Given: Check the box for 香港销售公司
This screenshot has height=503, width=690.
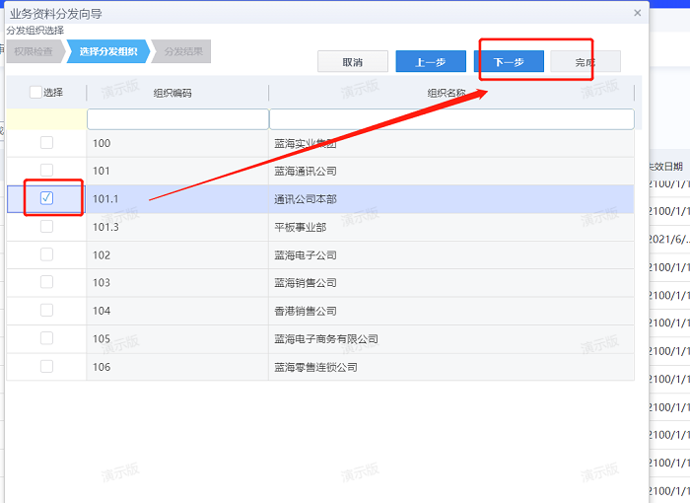Looking at the screenshot, I should point(46,311).
